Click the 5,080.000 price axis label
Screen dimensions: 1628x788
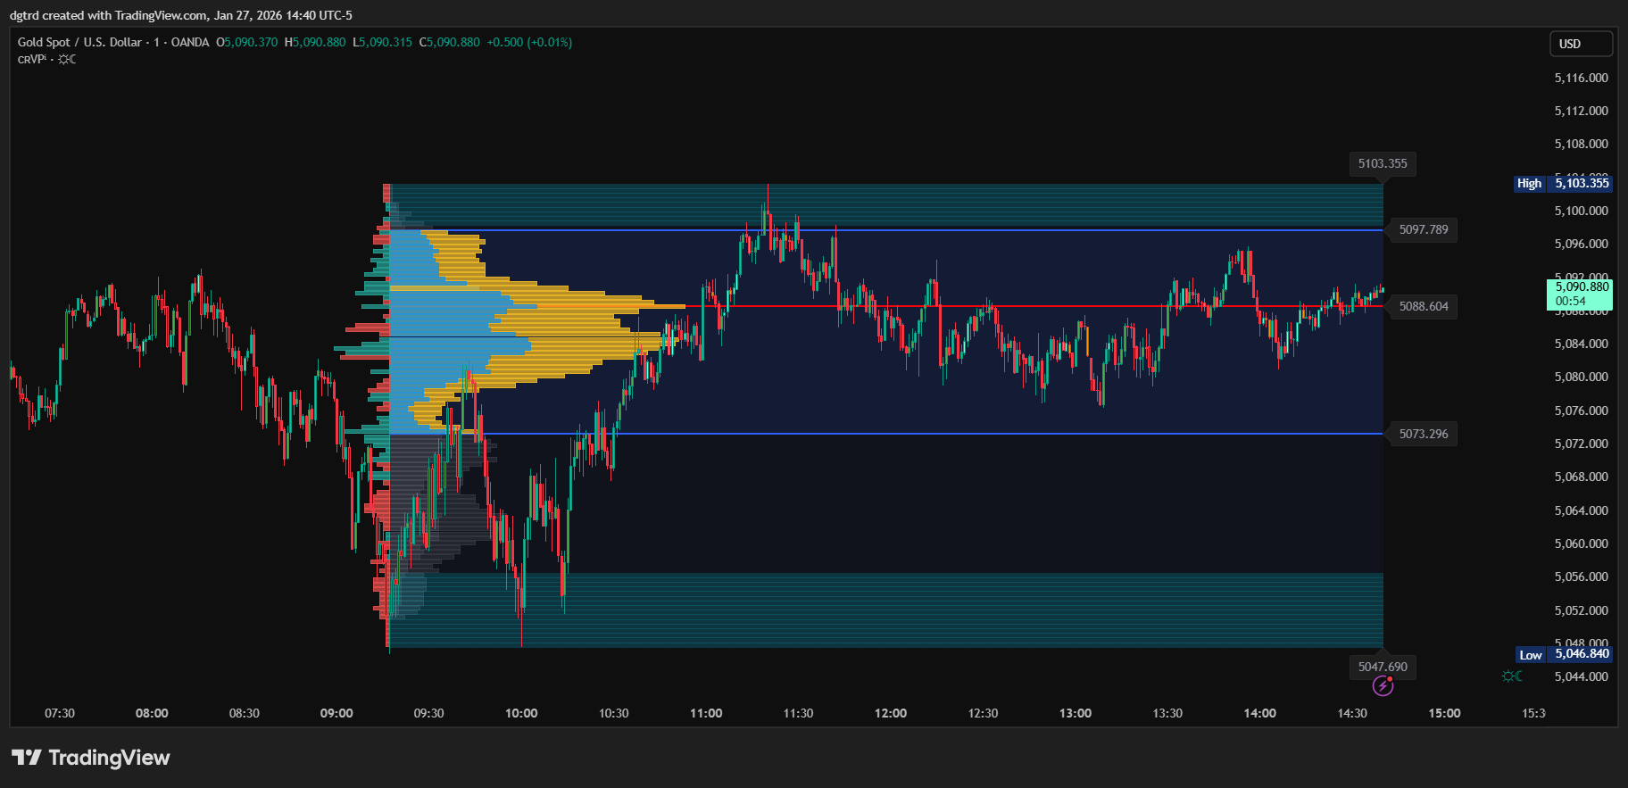point(1582,377)
